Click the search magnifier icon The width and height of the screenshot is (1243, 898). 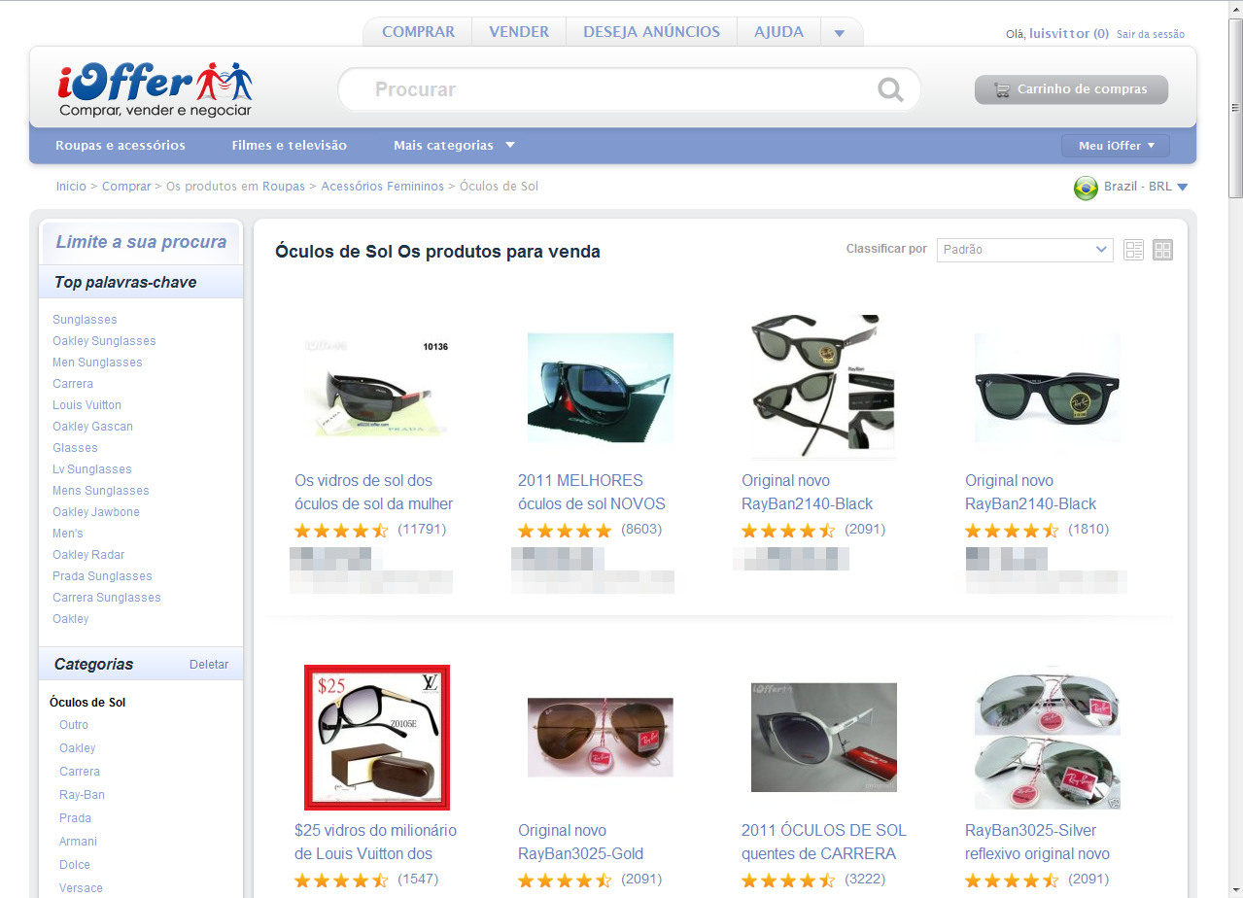[x=889, y=88]
